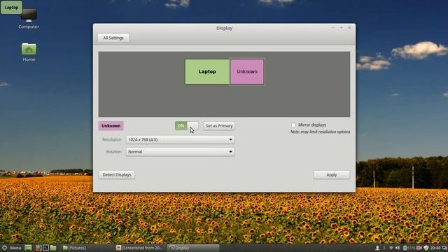
Task: Click the battery 61% indicator
Action: pos(409,248)
